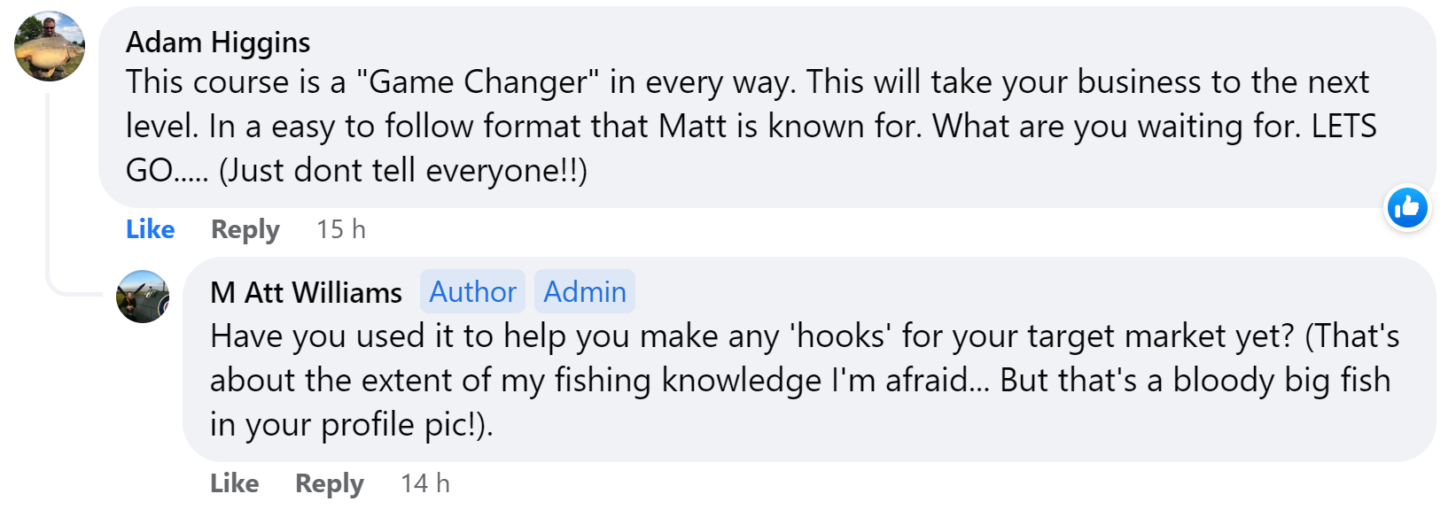Click "in your profile pic!)" reply text
This screenshot has width=1448, height=517.
351,425
